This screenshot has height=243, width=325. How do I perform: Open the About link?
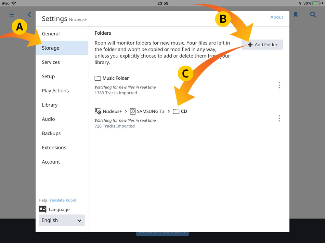(277, 17)
